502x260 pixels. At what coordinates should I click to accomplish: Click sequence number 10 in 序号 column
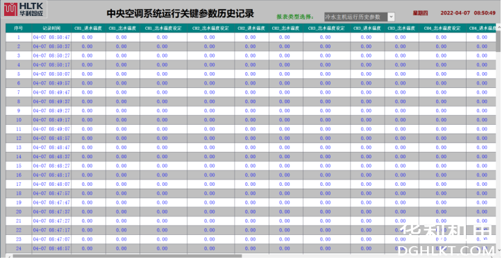(19, 120)
